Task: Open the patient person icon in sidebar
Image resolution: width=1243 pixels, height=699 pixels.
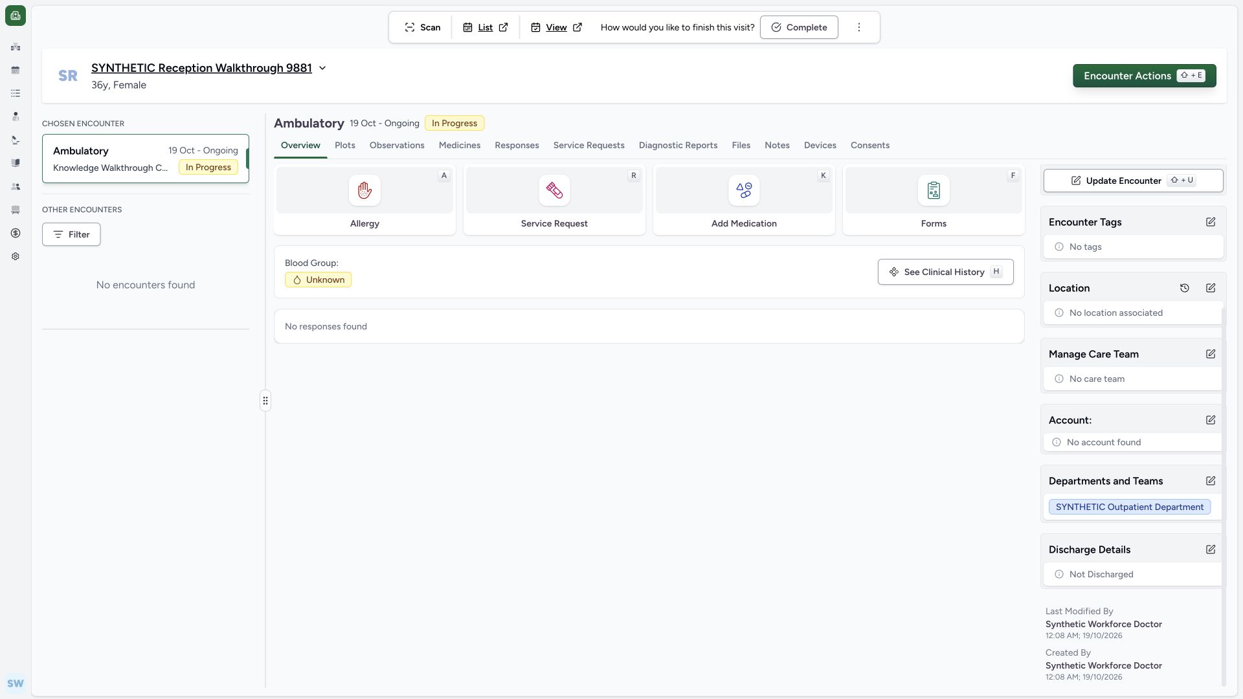Action: coord(16,116)
